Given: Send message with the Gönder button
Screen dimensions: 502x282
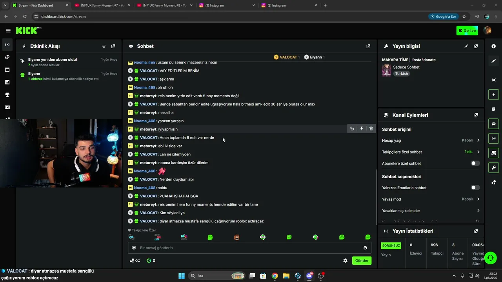Looking at the screenshot, I should (x=362, y=260).
